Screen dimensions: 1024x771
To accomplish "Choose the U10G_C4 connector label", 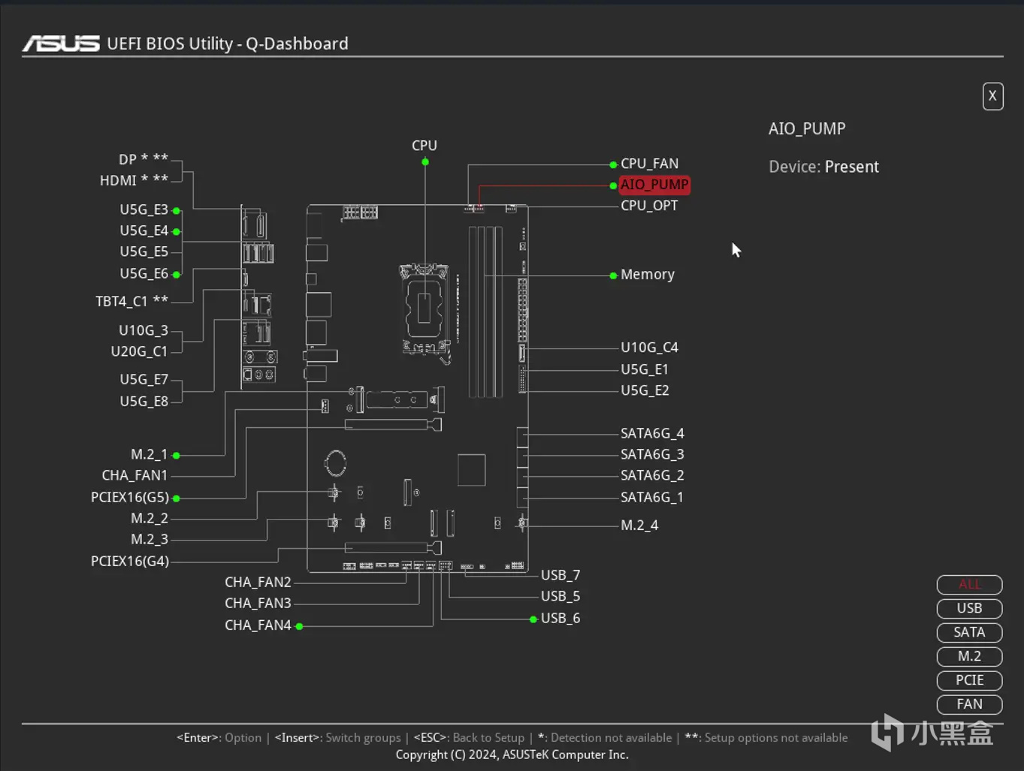I will point(649,348).
